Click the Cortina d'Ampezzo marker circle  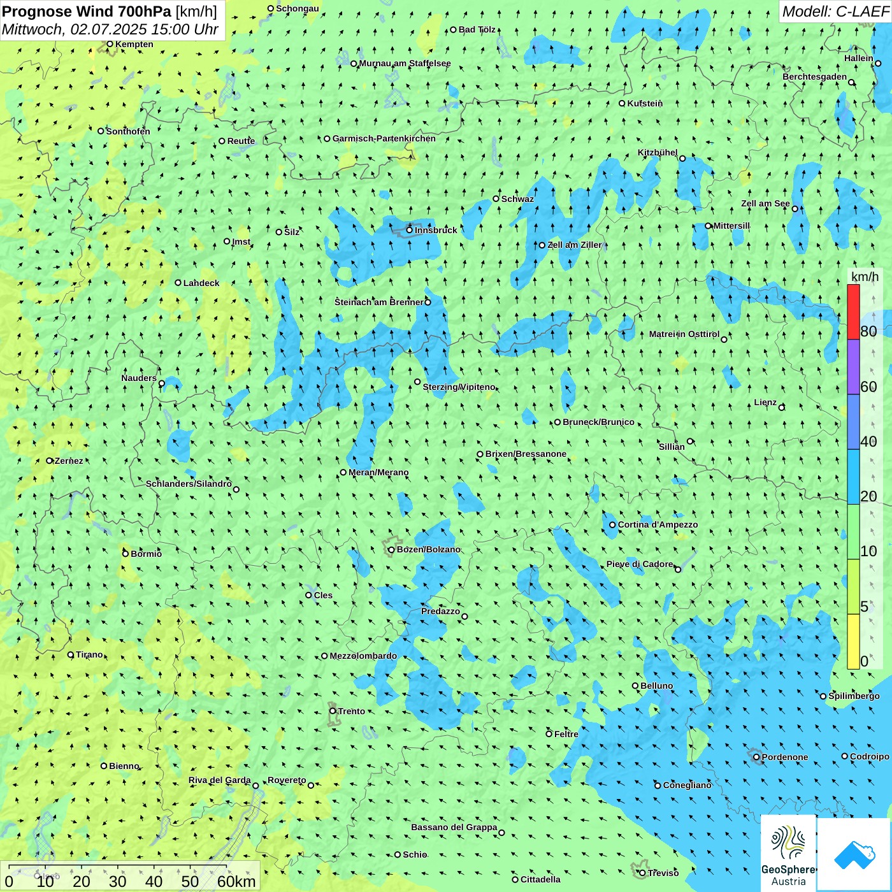point(612,525)
